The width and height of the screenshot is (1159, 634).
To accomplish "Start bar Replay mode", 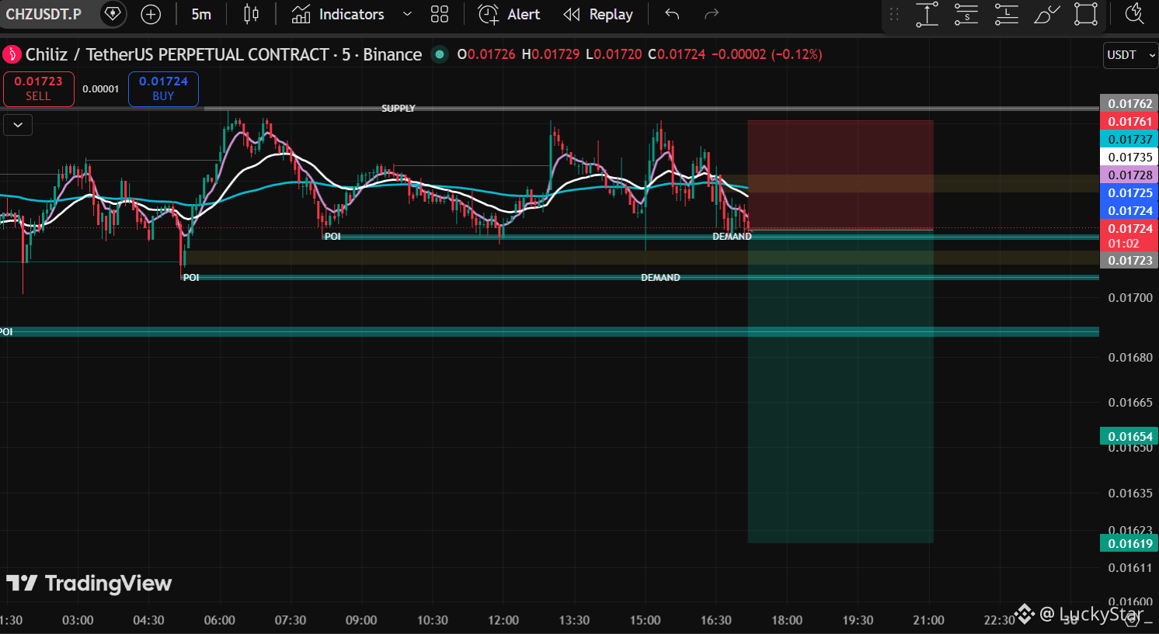I will (x=598, y=14).
